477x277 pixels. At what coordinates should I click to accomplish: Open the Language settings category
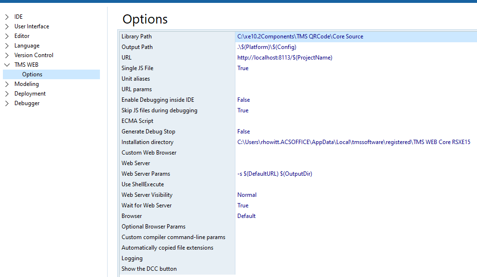point(27,46)
